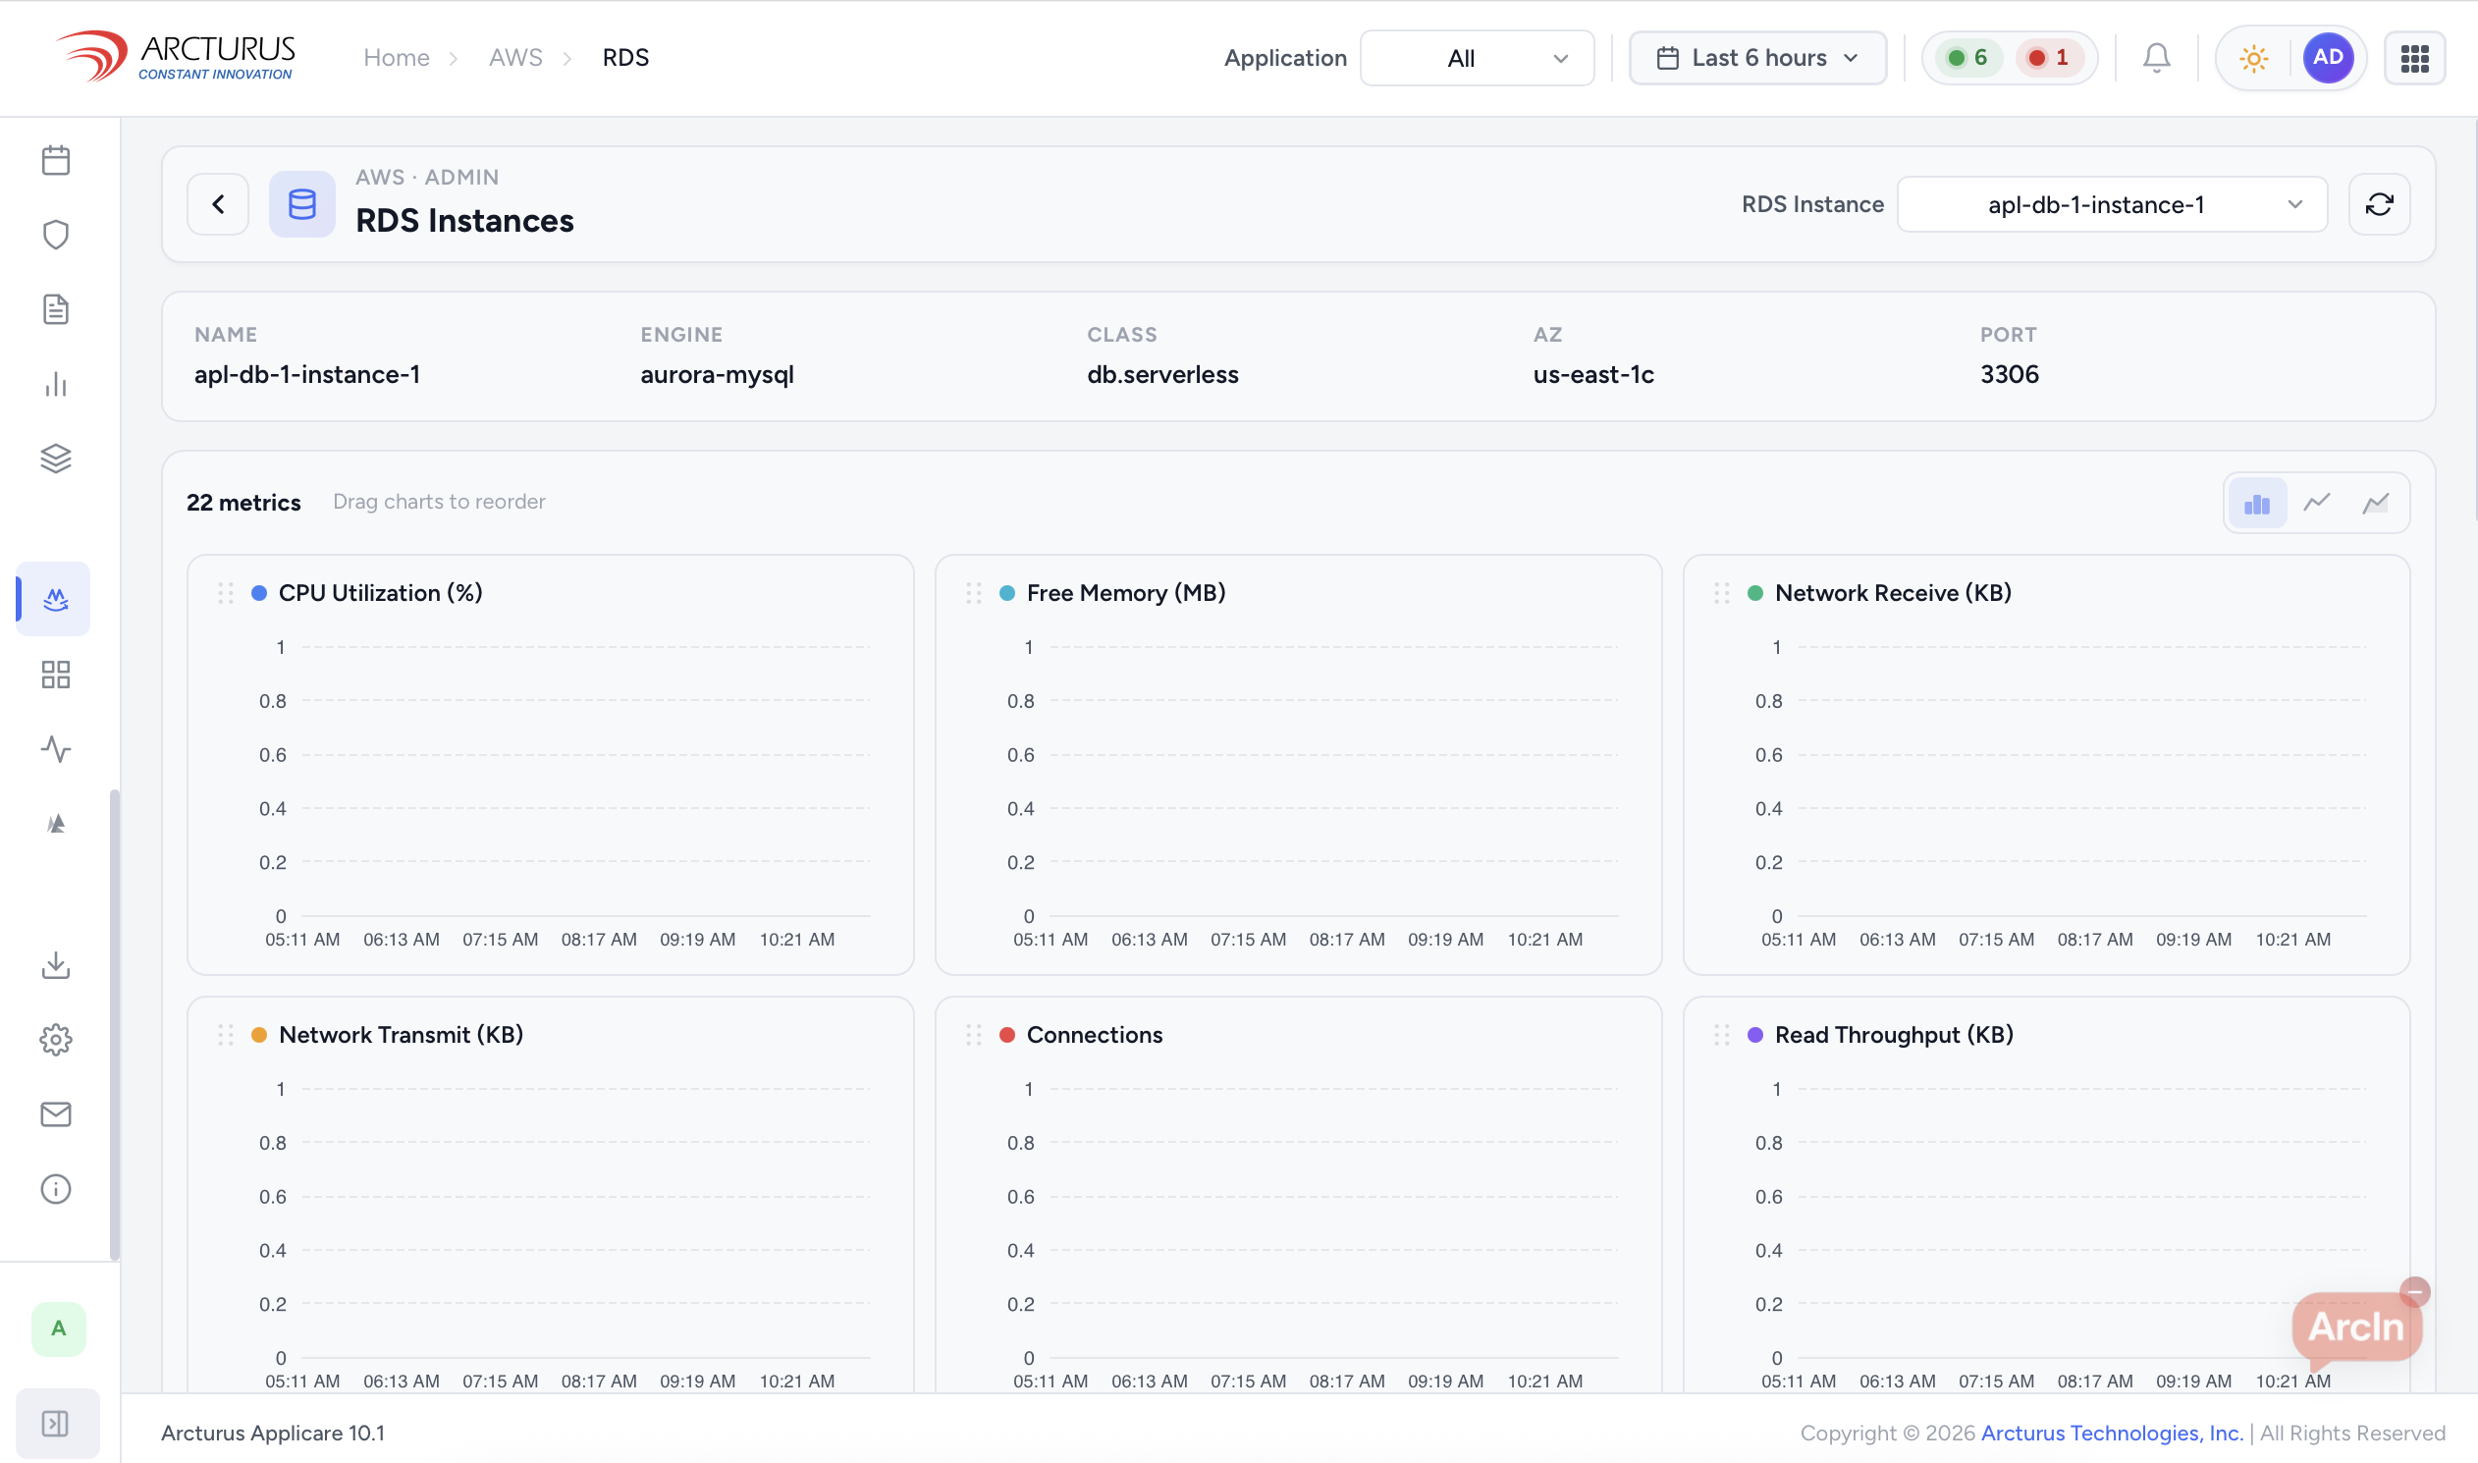Select the highlighted cloud monitoring sidebar icon
The image size is (2478, 1463).
[x=55, y=599]
